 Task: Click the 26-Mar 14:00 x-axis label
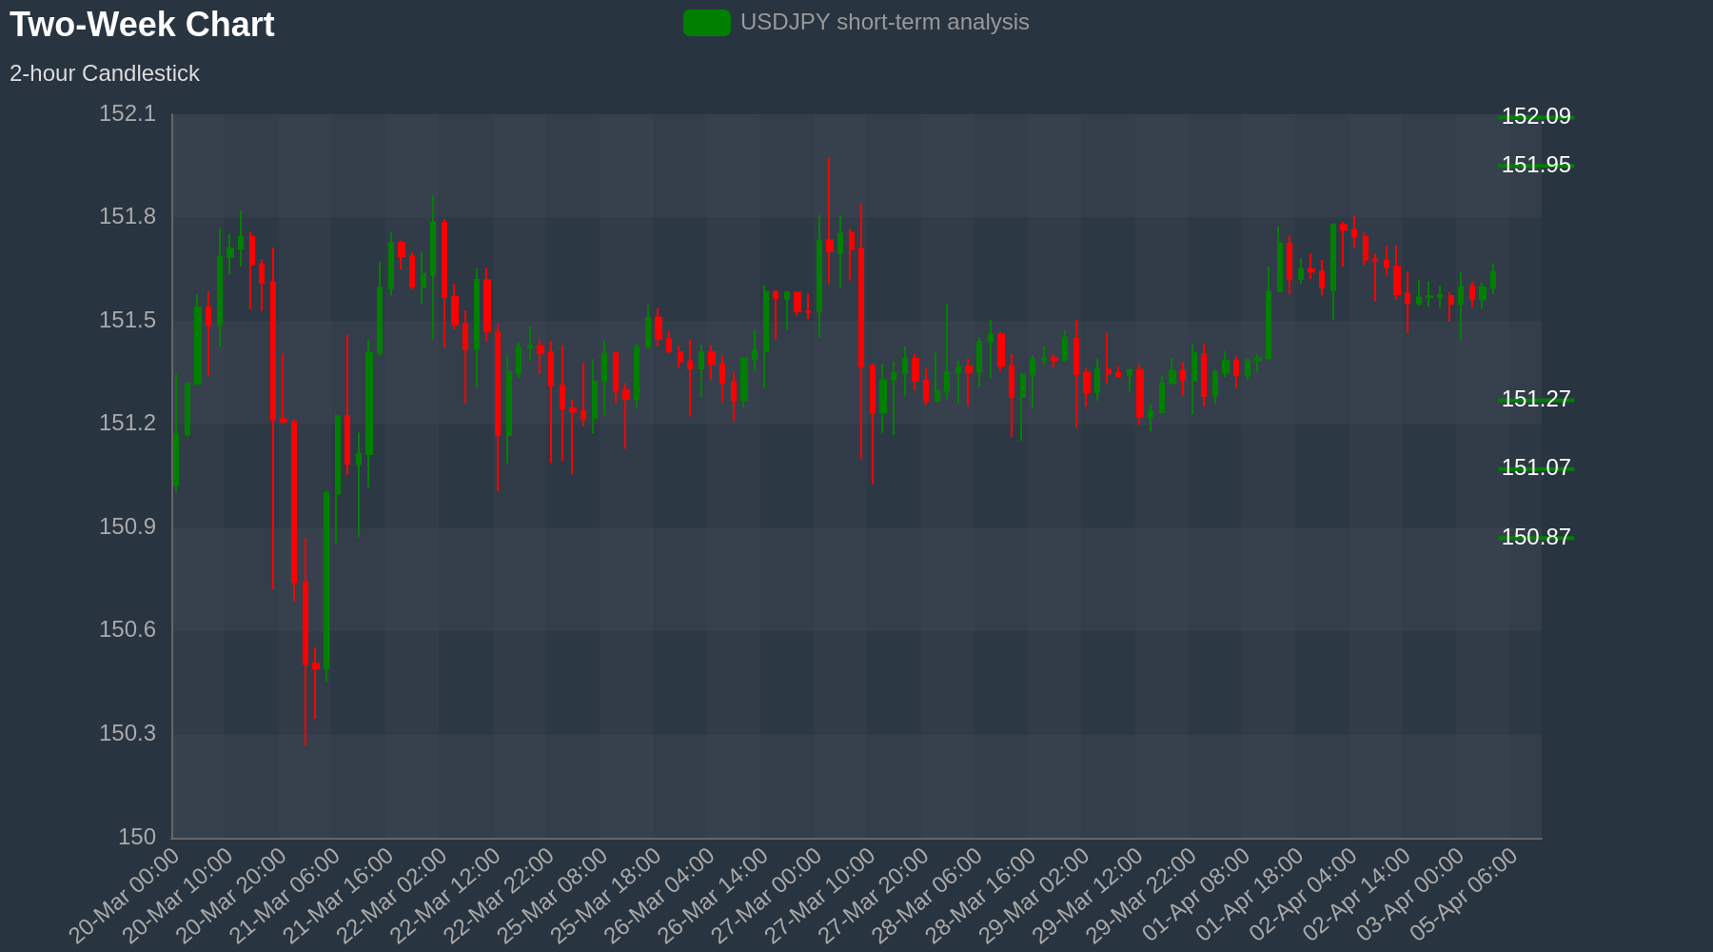[715, 897]
